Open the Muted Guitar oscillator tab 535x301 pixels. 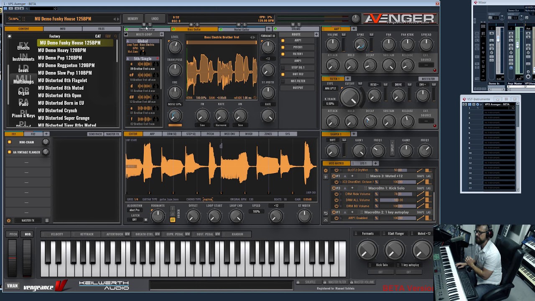[242, 29]
